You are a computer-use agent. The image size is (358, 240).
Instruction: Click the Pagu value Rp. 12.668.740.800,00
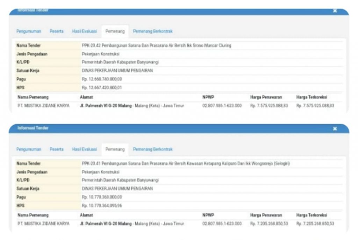point(102,79)
